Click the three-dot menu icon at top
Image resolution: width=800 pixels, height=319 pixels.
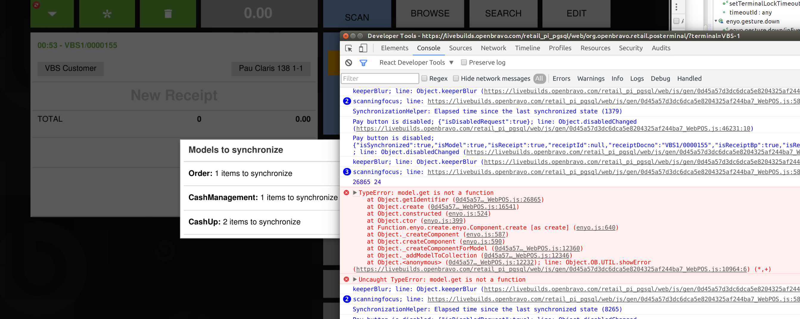pyautogui.click(x=676, y=7)
